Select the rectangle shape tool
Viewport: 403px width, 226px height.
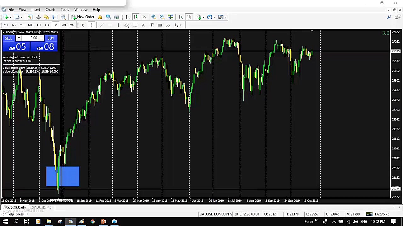(160, 25)
